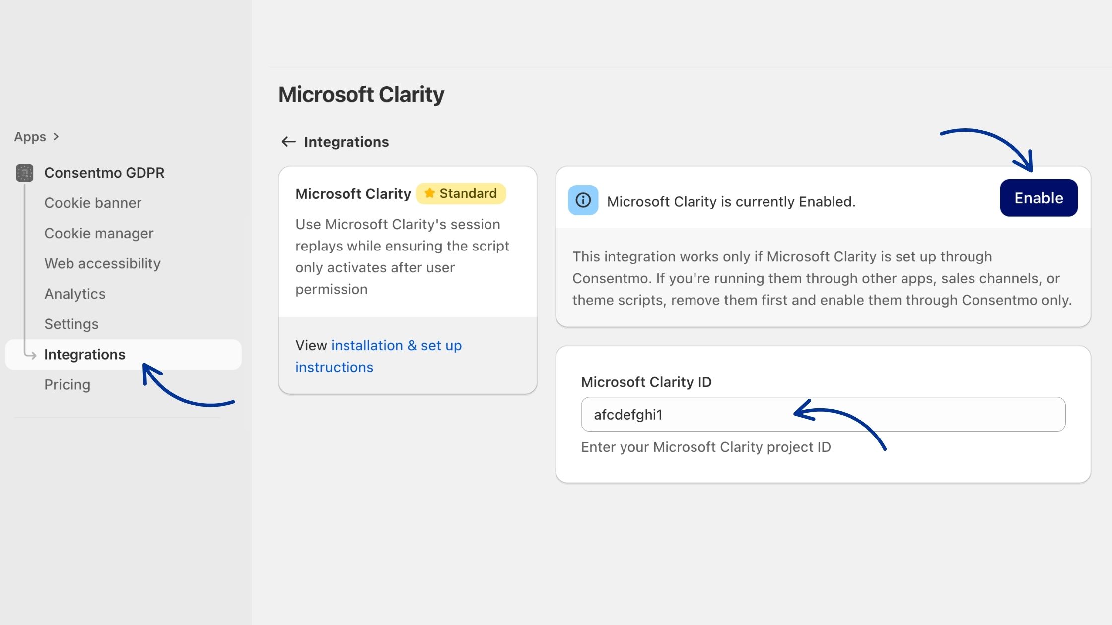
Task: Open the Analytics section
Action: 75,294
